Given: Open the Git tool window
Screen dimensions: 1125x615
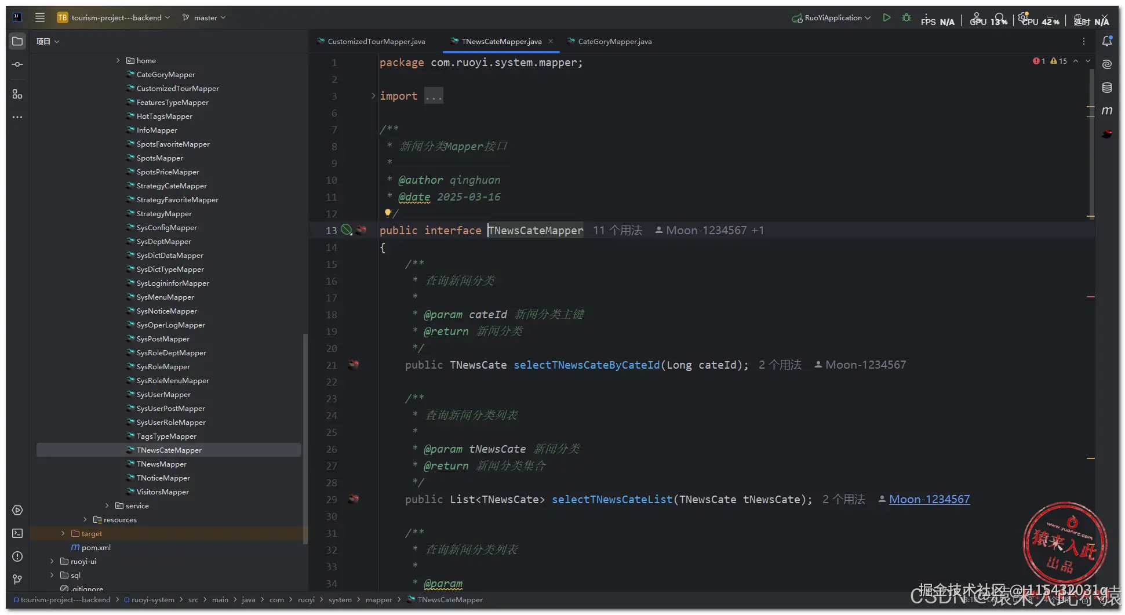Looking at the screenshot, I should 17,579.
